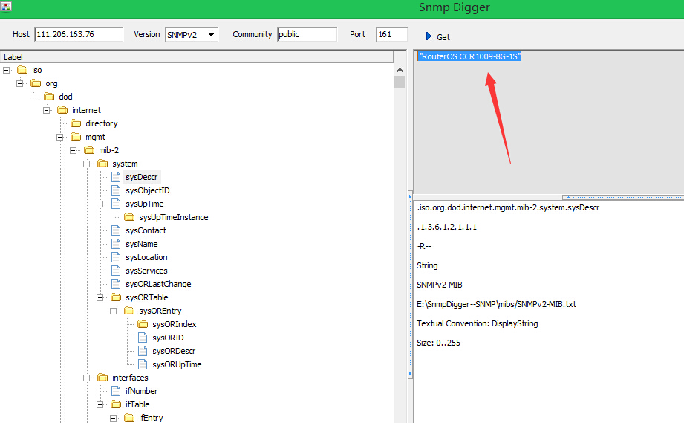The image size is (684, 423).
Task: Click the Label column header
Action: pos(197,57)
